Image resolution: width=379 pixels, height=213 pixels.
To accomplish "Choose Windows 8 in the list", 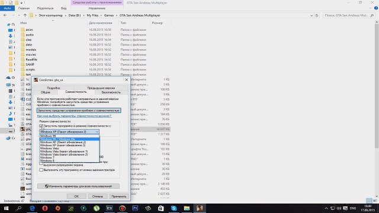I will coord(69,160).
